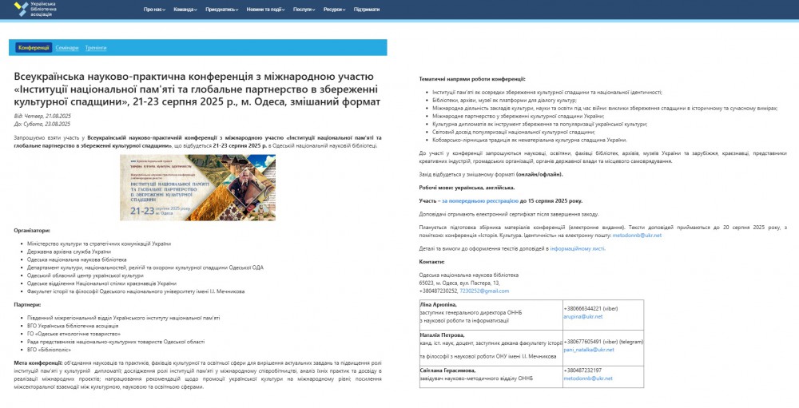799x408 pixels.
Task: Open the «інформаційному листі» link
Action: (577, 249)
